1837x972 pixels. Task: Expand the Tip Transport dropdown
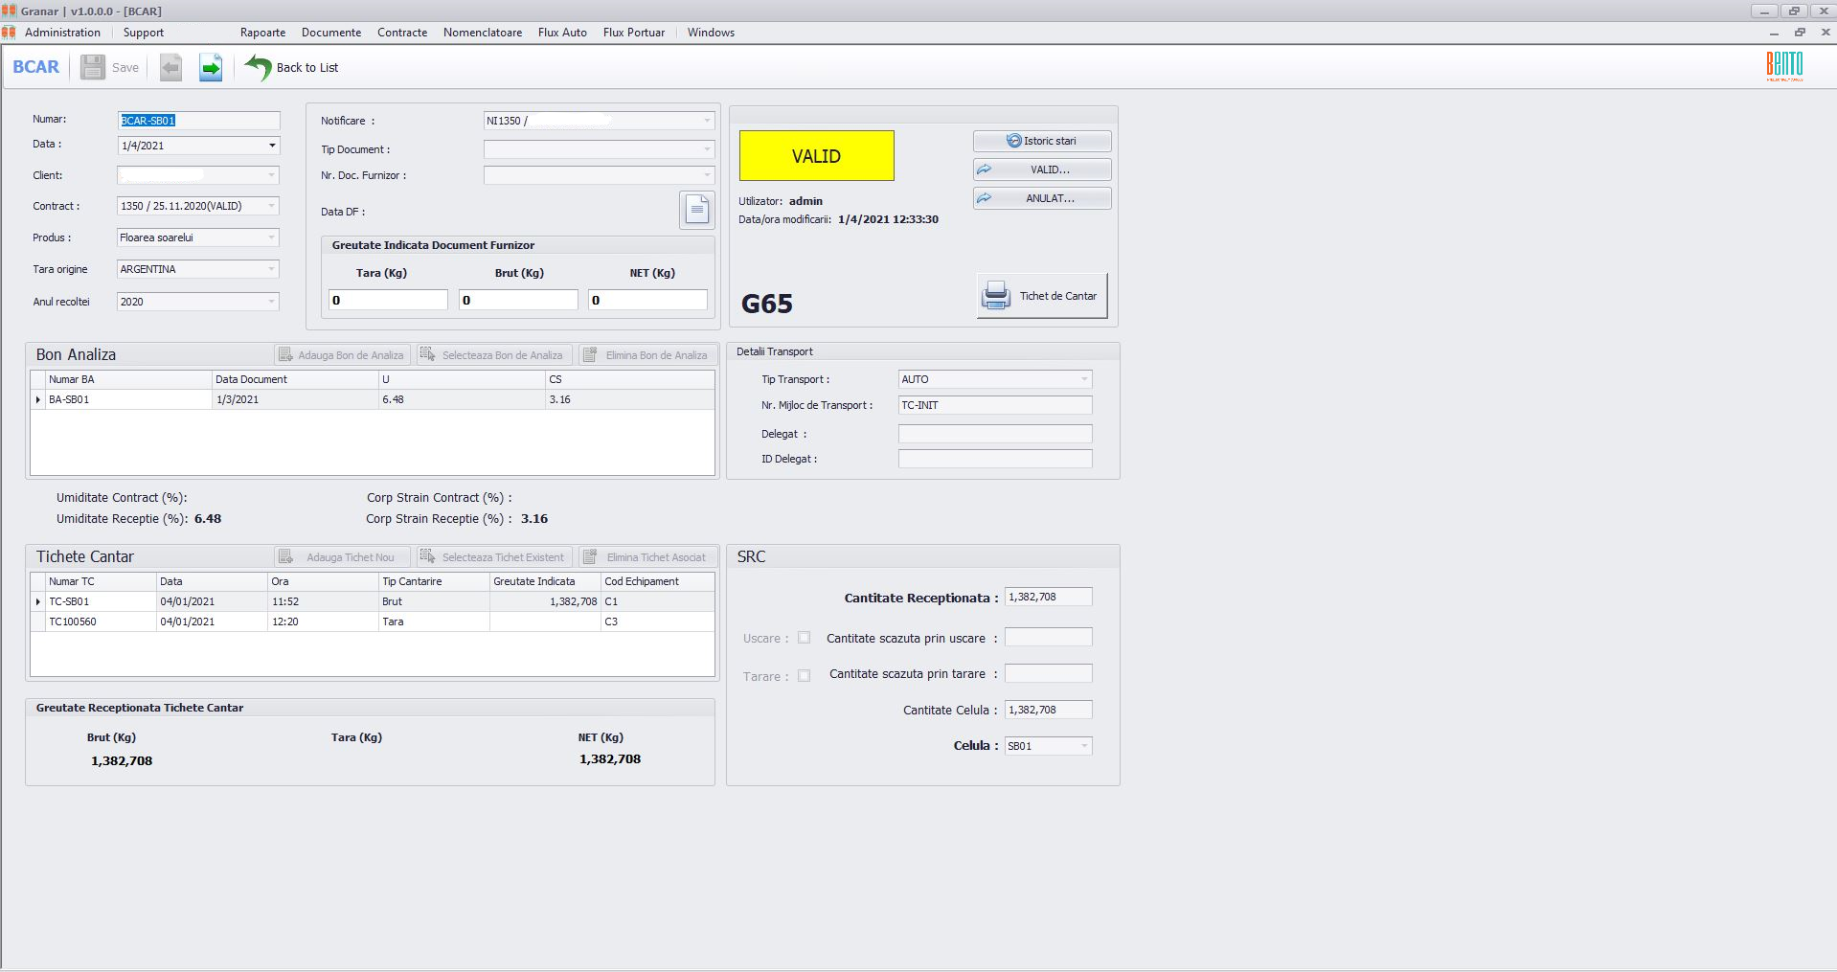click(x=1083, y=379)
